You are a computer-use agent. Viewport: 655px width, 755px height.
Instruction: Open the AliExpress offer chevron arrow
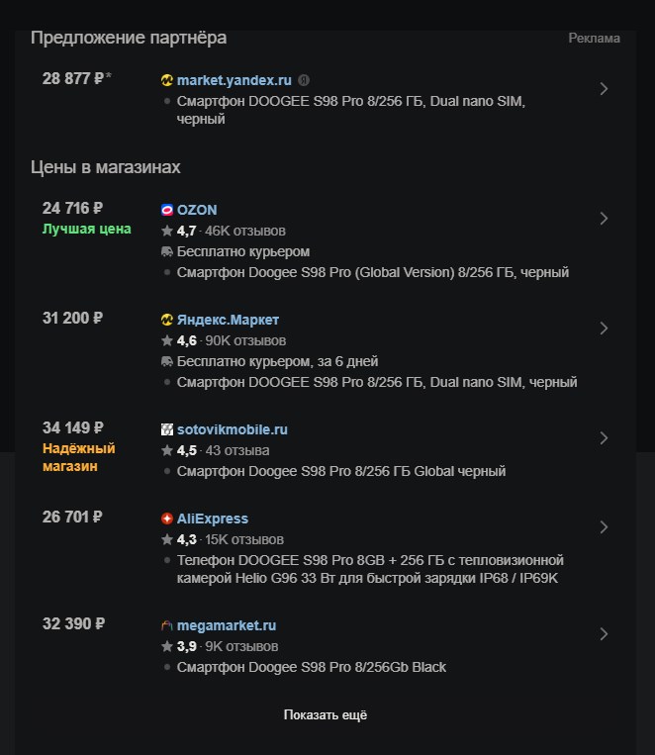[x=604, y=526]
